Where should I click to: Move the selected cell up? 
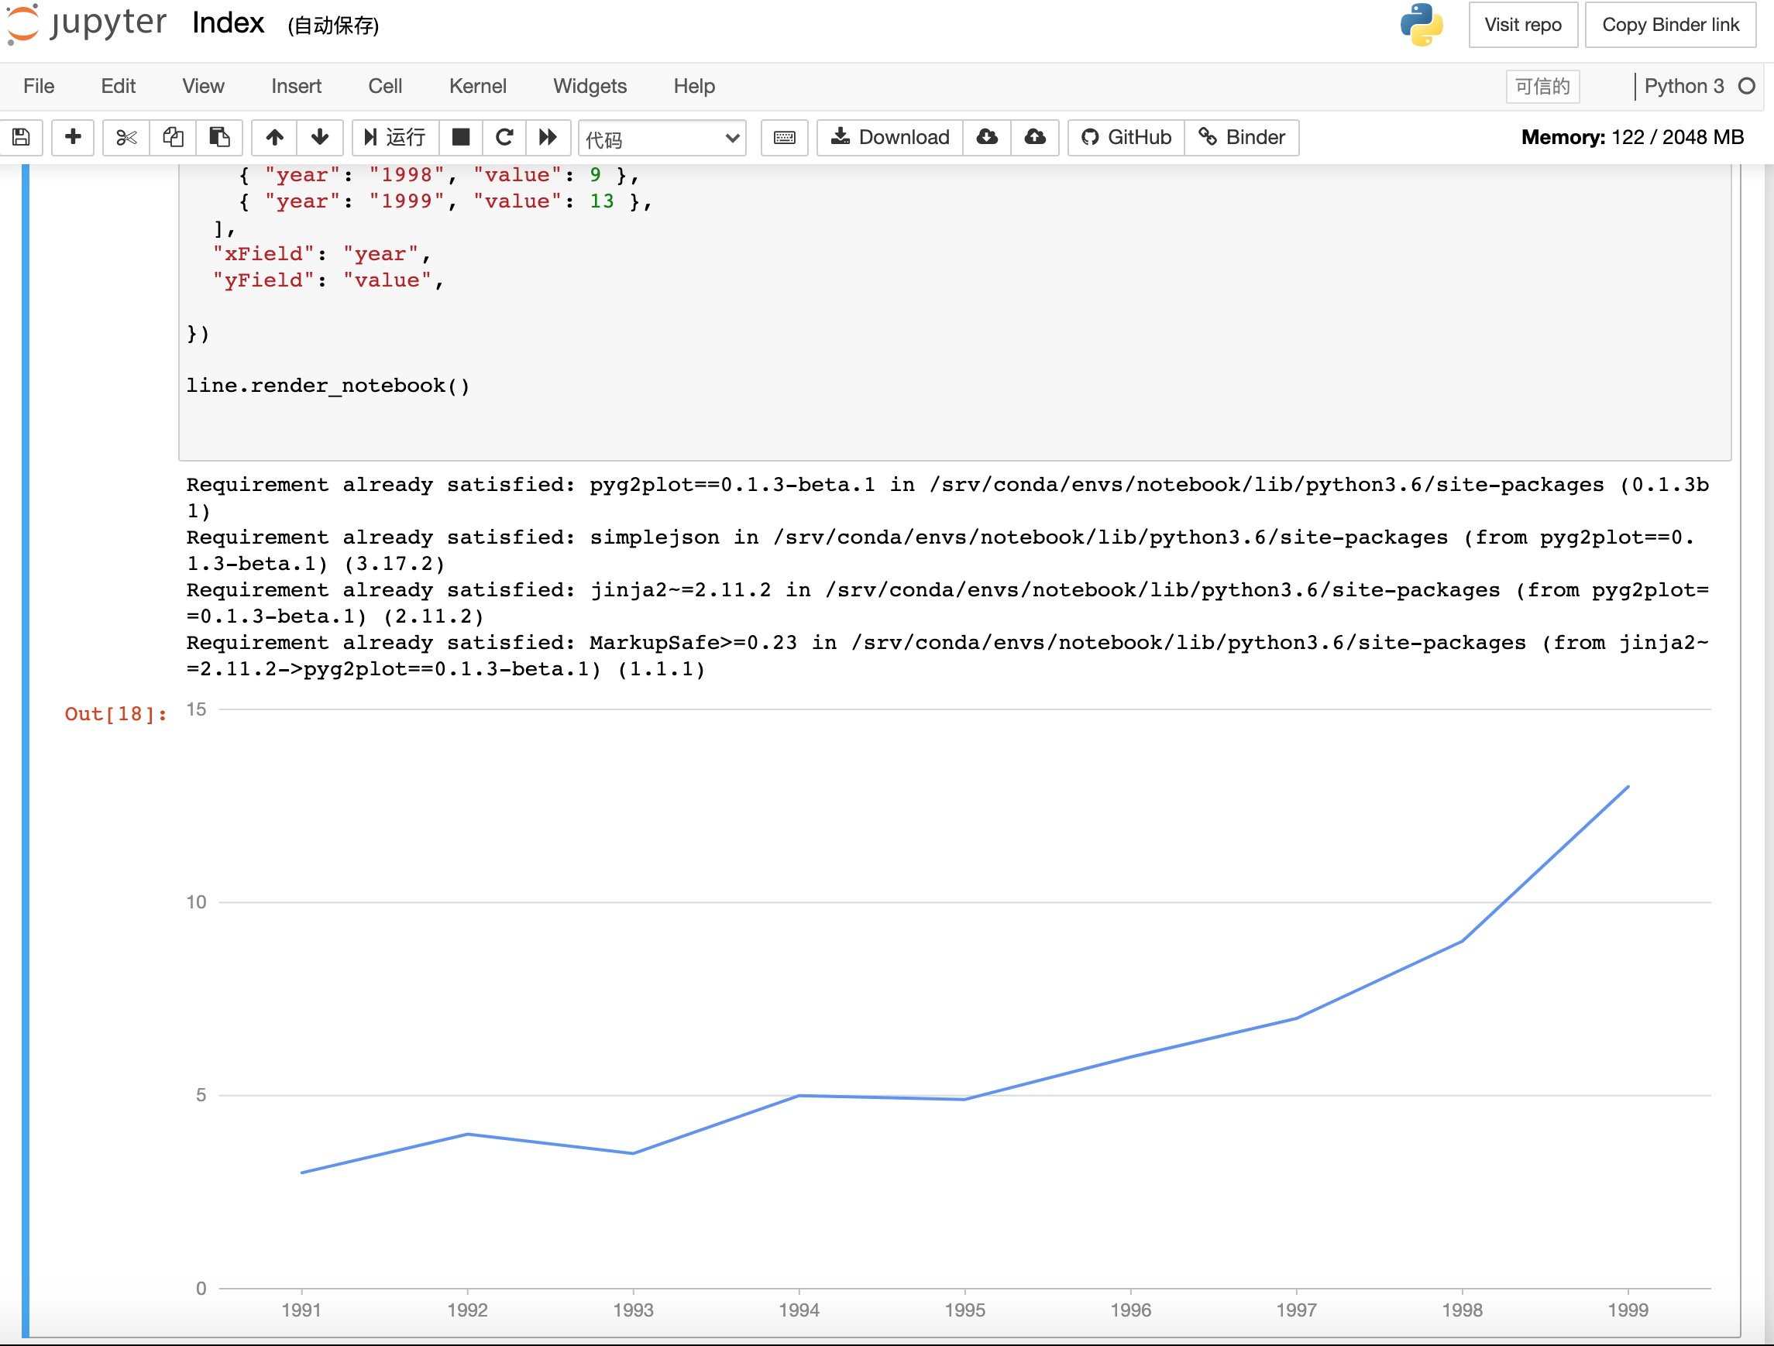(x=274, y=137)
